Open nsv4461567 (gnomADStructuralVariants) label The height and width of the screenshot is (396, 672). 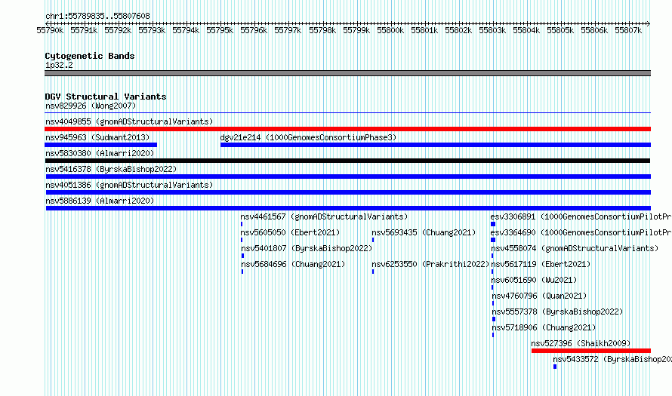[324, 216]
